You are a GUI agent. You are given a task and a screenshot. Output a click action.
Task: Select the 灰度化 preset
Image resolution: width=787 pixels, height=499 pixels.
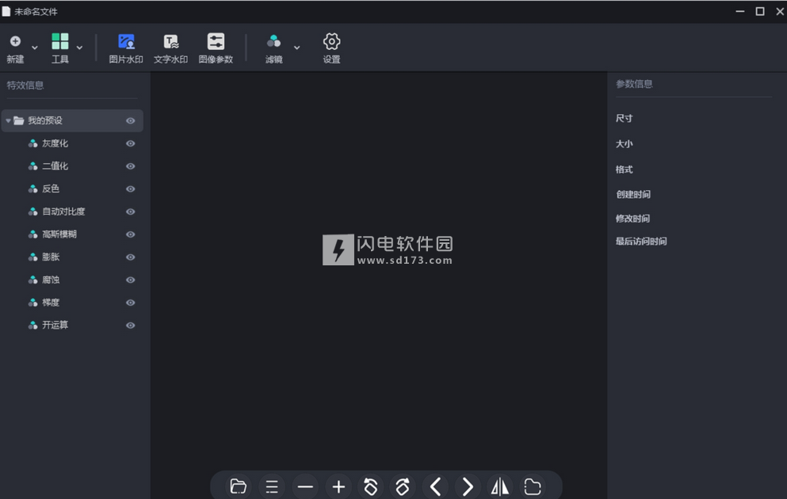(x=55, y=143)
